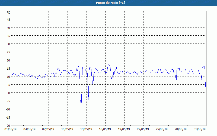This screenshot has width=217, height=136.
Task: Select the 40 value on the y-axis
Action: (8, 28)
